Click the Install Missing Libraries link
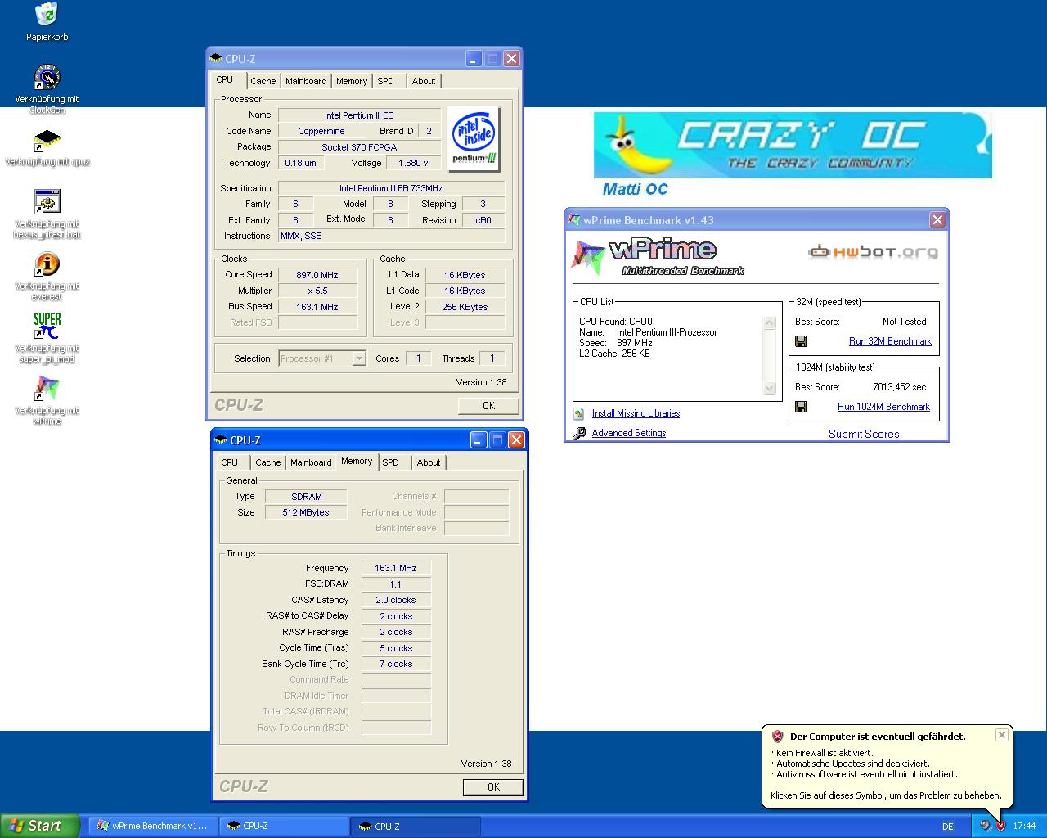The height and width of the screenshot is (838, 1047). pos(636,414)
